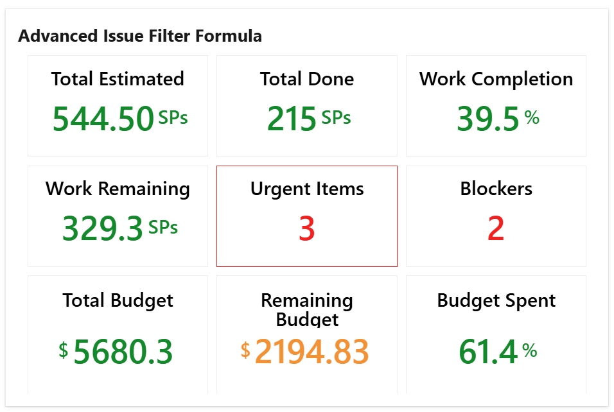
Task: Select the highlighted Urgent Items card
Action: (306, 216)
